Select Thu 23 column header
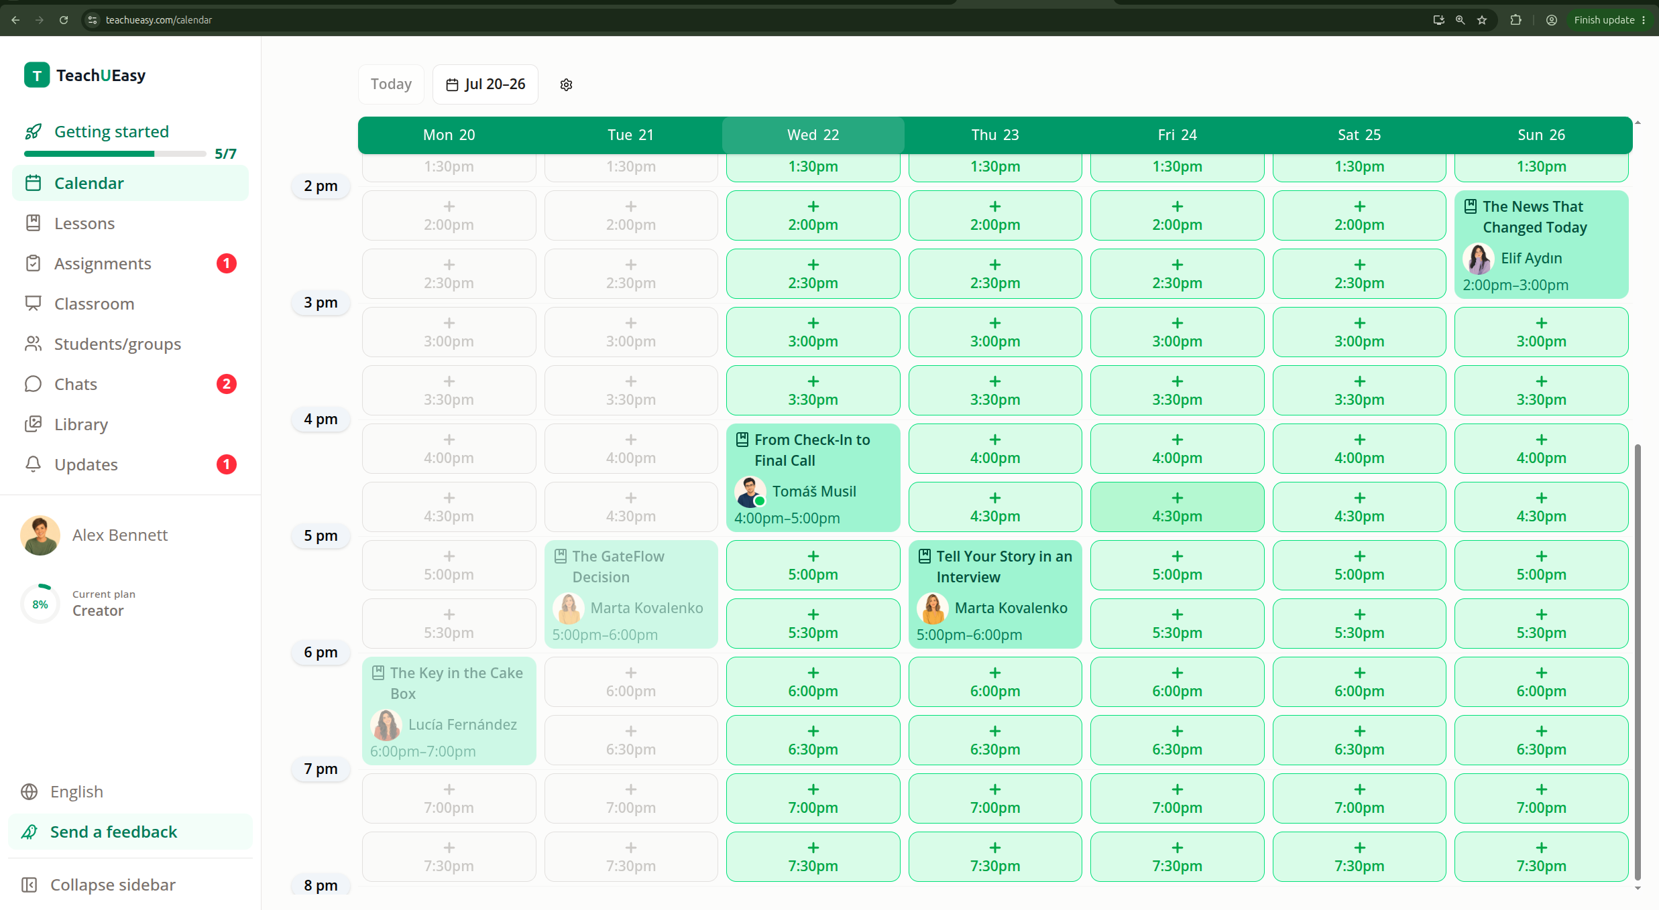Screen dimensions: 1659x910 pyautogui.click(x=995, y=135)
